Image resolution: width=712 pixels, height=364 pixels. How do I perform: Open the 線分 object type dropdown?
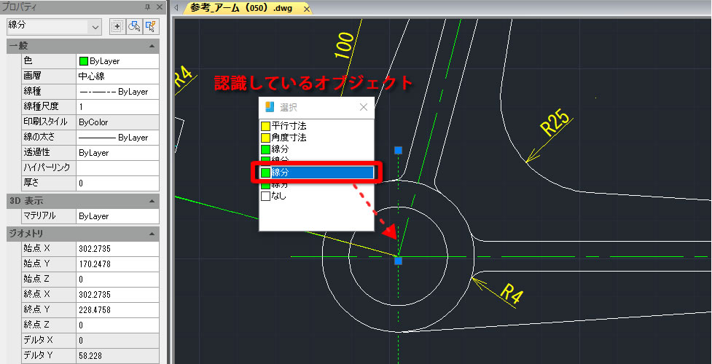(x=95, y=27)
